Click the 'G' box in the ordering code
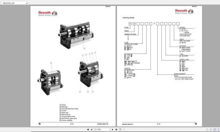This screenshot has height=132, width=220. 134,24
